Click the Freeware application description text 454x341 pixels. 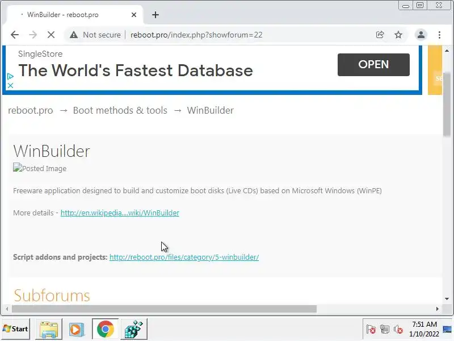tap(197, 191)
